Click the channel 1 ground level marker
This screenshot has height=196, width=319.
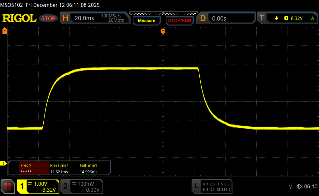point(4,163)
